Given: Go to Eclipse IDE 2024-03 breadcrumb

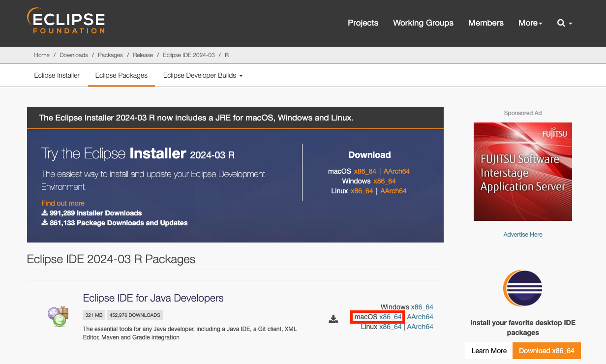Looking at the screenshot, I should 189,55.
